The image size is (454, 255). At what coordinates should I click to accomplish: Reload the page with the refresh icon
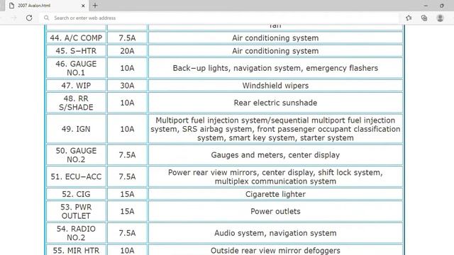pos(29,18)
